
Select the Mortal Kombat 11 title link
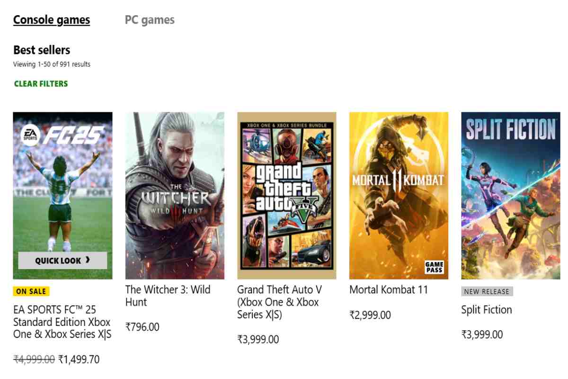pos(389,289)
